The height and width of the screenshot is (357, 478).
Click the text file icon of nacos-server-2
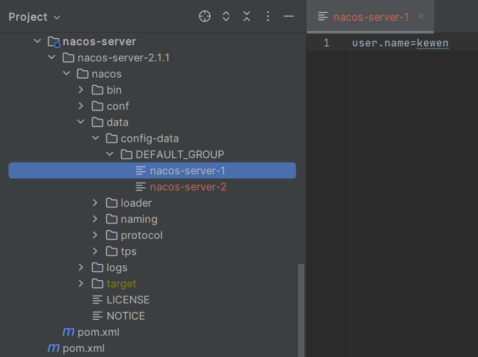pos(141,187)
